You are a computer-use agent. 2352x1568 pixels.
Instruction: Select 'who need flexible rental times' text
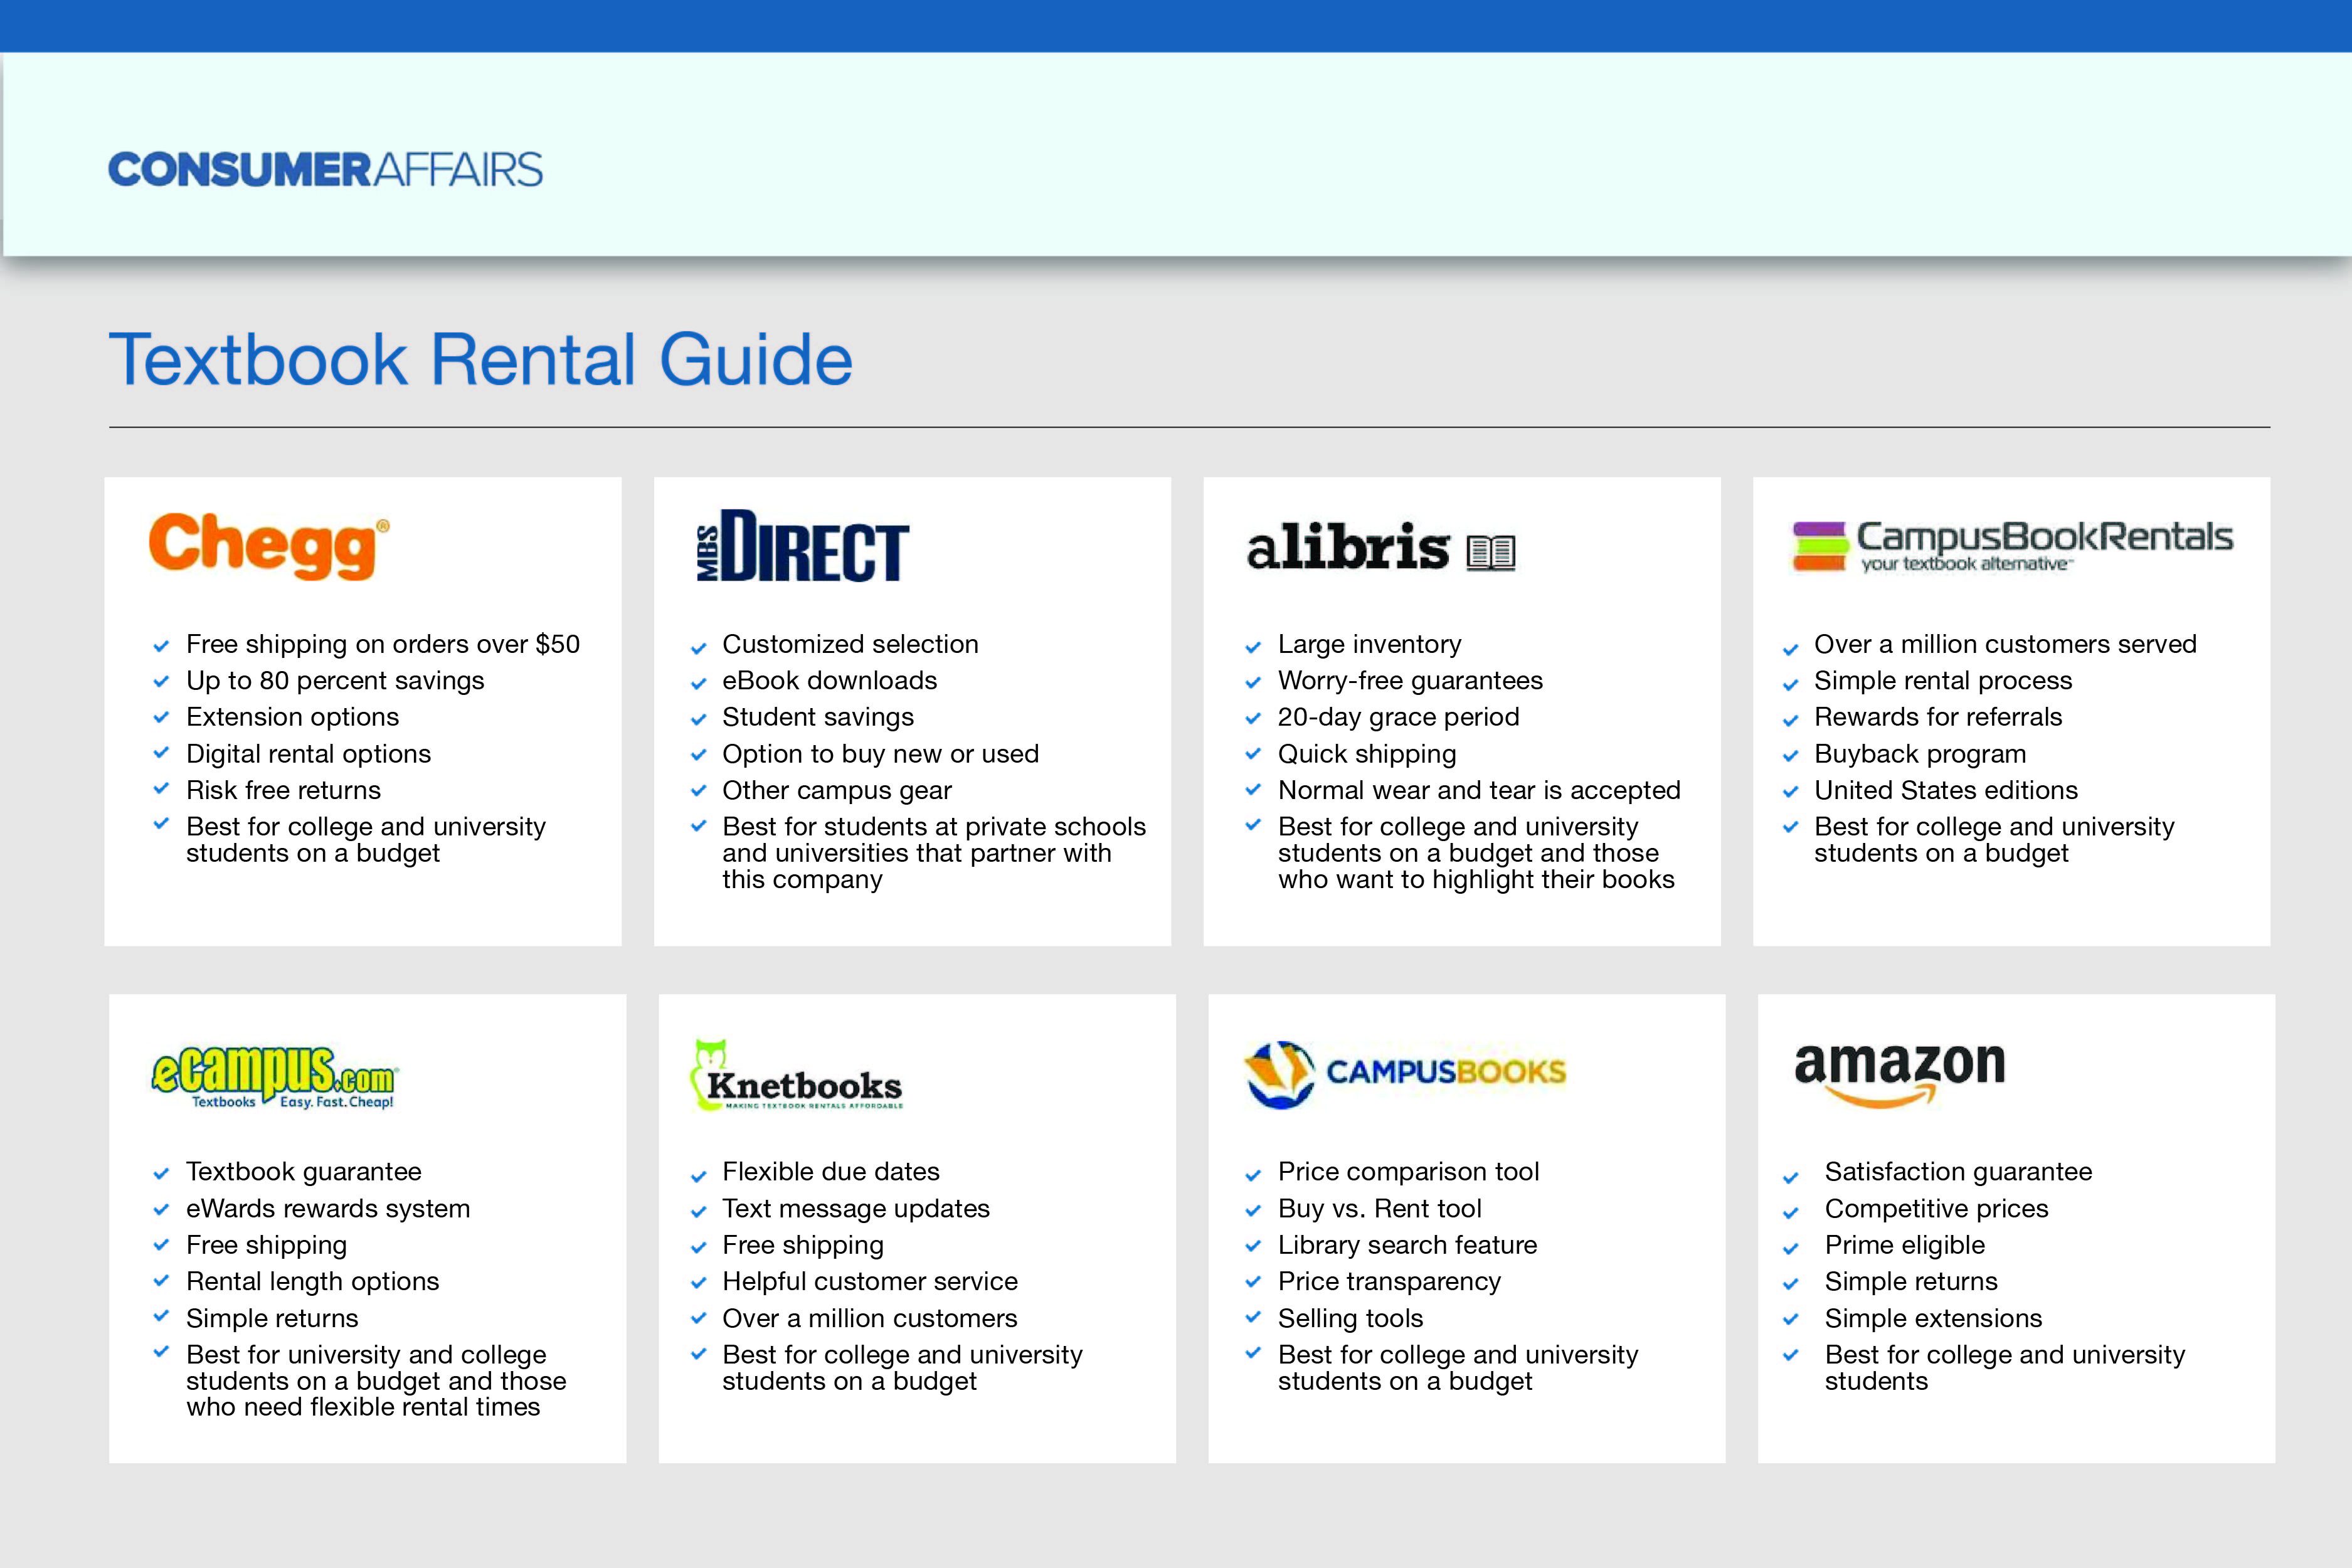[363, 1407]
